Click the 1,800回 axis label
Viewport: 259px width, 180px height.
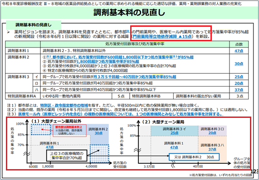pos(48,166)
